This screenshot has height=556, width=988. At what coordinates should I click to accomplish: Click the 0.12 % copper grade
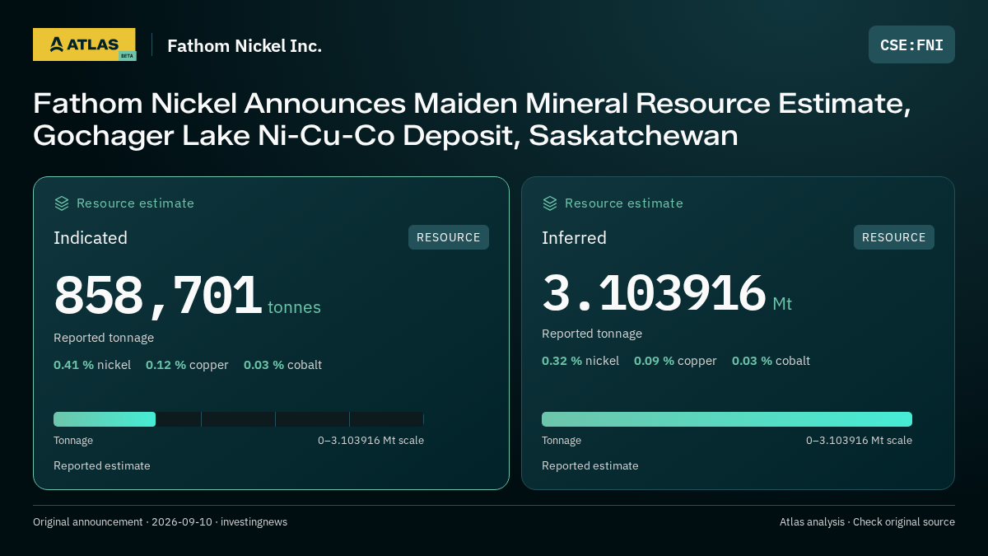click(187, 365)
